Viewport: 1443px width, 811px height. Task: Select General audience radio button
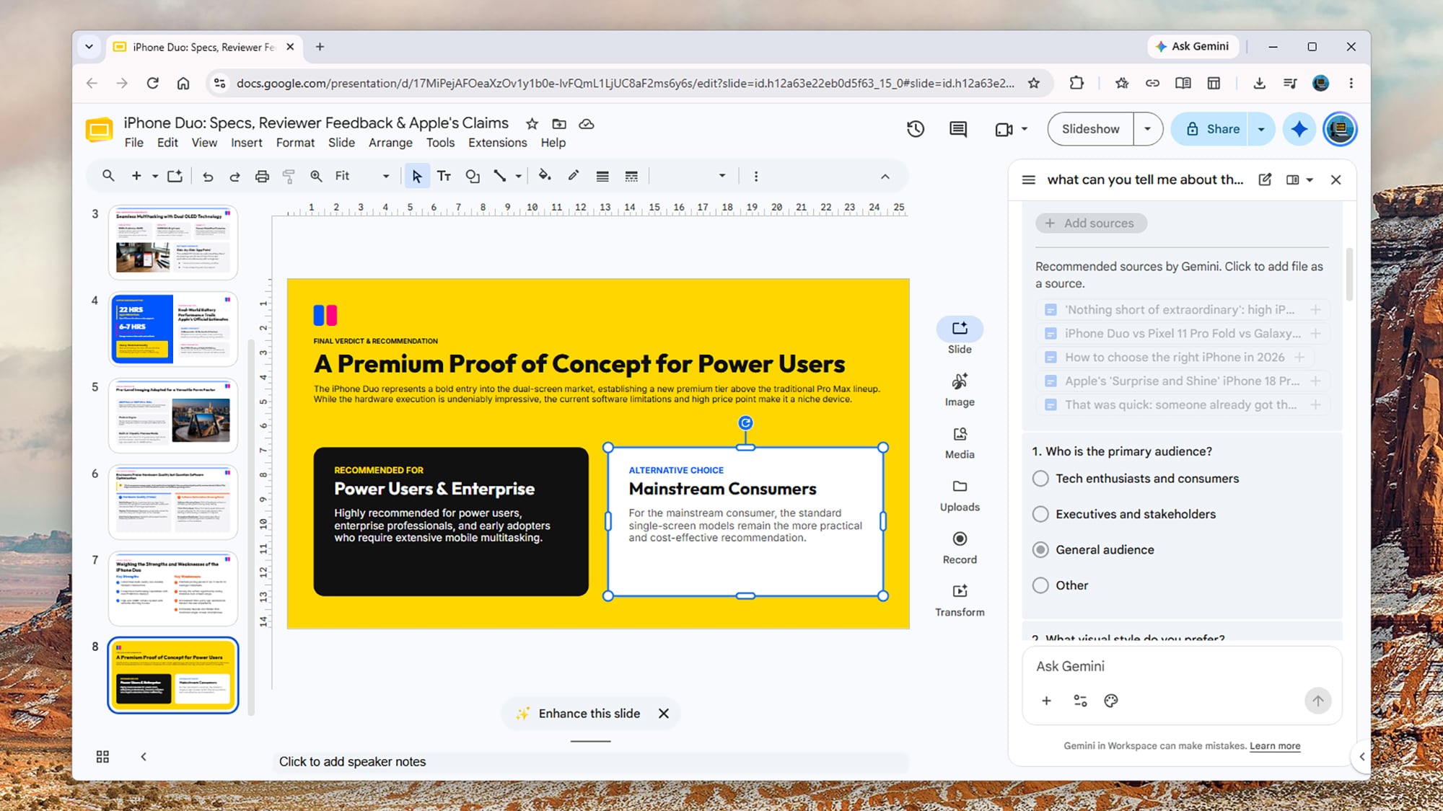pos(1040,550)
